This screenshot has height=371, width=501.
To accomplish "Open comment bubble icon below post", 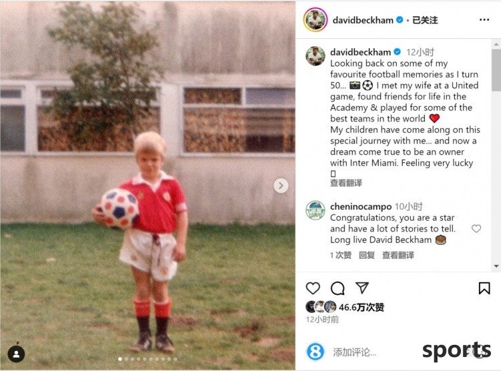I will pos(337,288).
